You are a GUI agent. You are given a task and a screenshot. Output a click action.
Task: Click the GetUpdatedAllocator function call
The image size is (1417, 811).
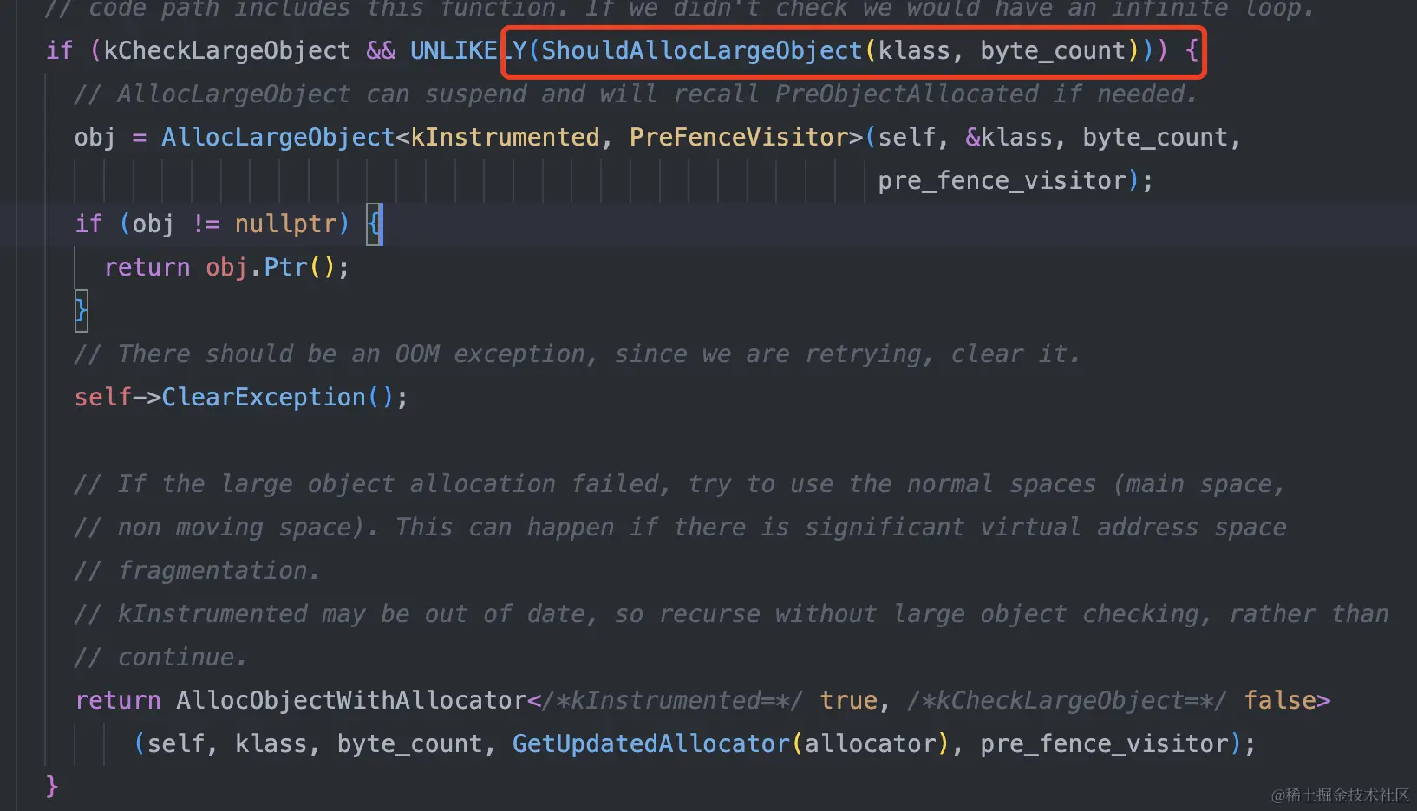tap(651, 743)
